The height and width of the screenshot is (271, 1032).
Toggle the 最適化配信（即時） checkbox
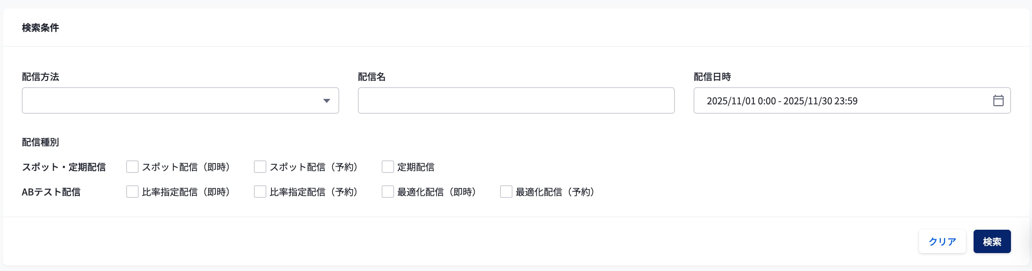coord(387,192)
